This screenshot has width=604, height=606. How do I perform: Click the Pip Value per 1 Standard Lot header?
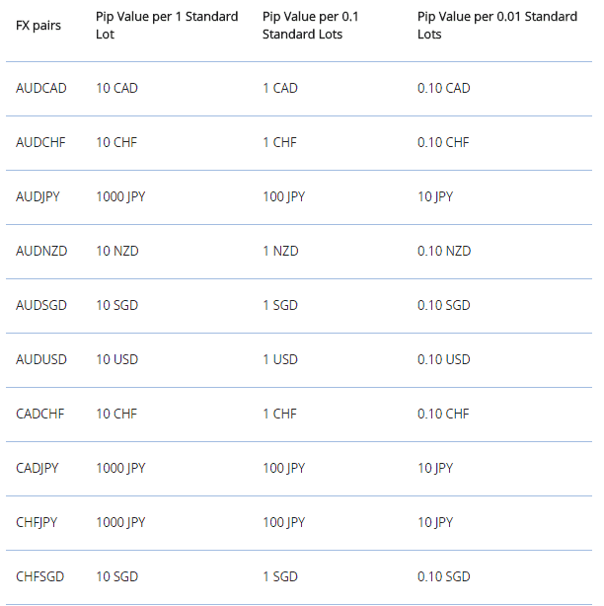click(167, 25)
